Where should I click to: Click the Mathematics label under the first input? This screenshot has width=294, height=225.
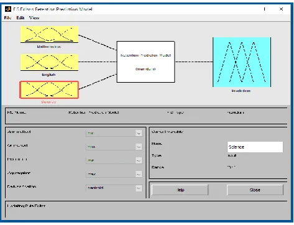[49, 47]
